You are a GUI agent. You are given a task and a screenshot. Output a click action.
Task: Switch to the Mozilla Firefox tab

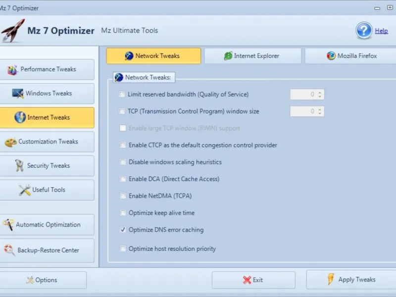[350, 56]
